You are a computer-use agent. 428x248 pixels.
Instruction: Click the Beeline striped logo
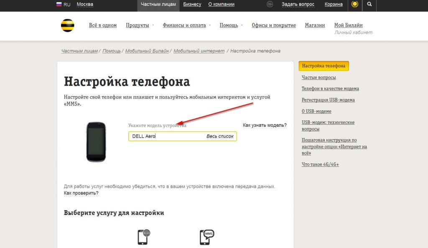tap(67, 26)
